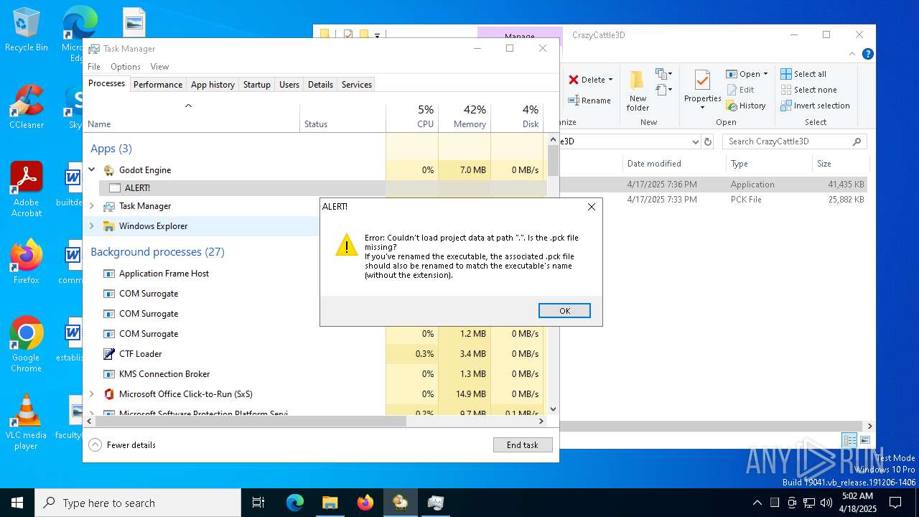The image size is (919, 517).
Task: Expand Microsoft Office Click-to-Run row
Action: point(92,394)
